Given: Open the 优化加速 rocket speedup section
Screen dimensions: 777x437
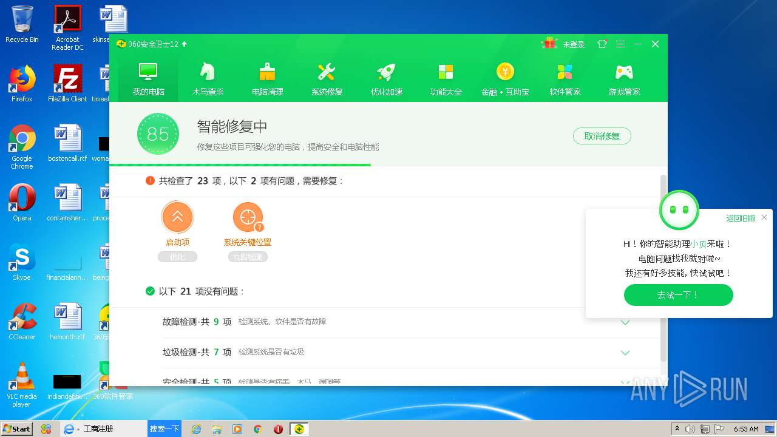Looking at the screenshot, I should (387, 79).
